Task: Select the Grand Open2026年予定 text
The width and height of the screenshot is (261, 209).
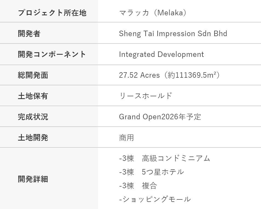Action: 160,117
